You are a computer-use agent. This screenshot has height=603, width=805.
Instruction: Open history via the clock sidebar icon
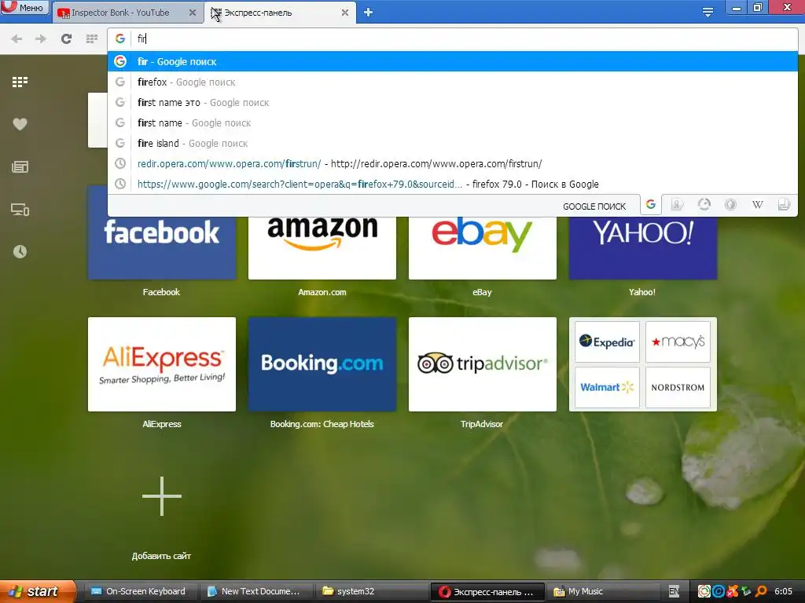tap(20, 252)
